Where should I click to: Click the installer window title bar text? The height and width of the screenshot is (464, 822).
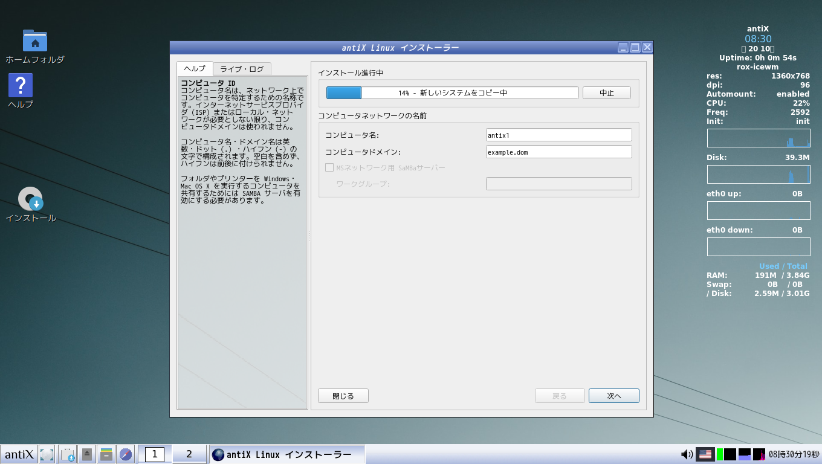[400, 48]
